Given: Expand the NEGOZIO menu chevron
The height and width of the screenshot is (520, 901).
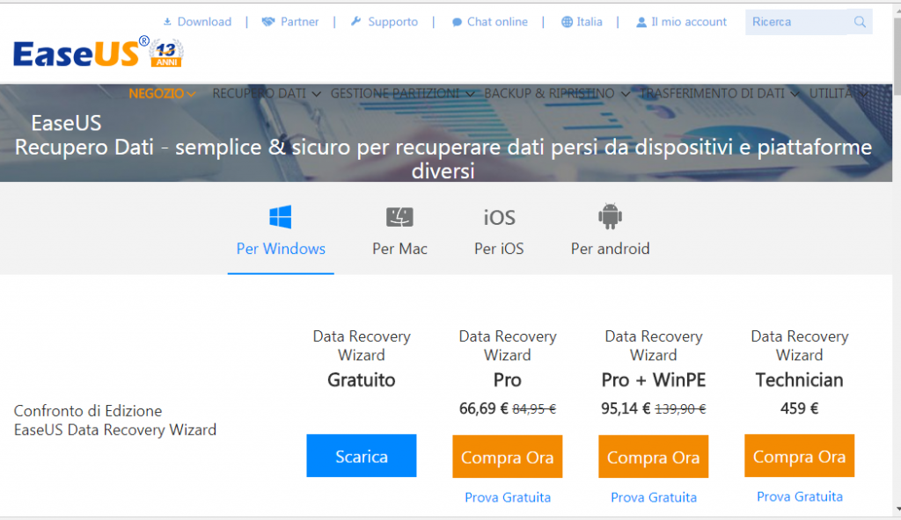Looking at the screenshot, I should pyautogui.click(x=191, y=94).
